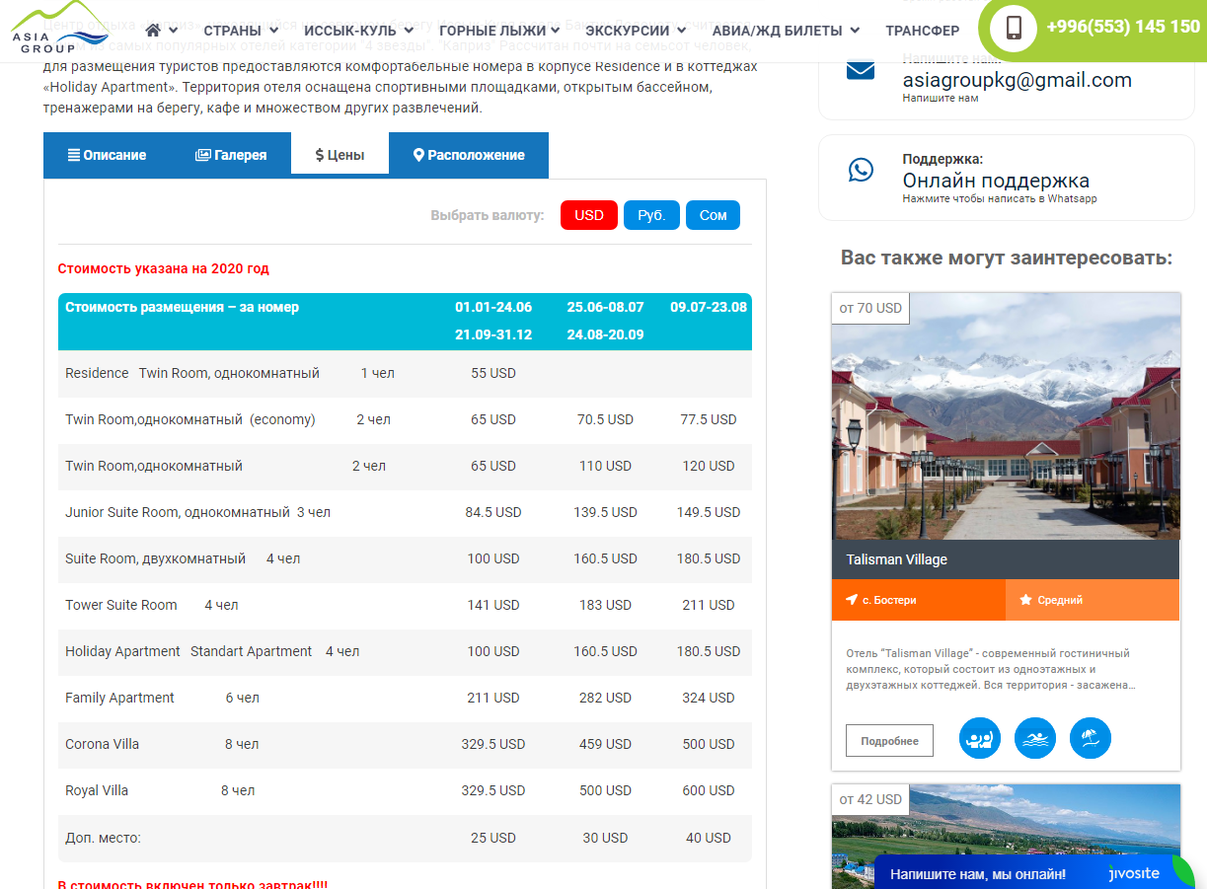Select the Средний rating tag
This screenshot has width=1207, height=889.
(x=1093, y=600)
